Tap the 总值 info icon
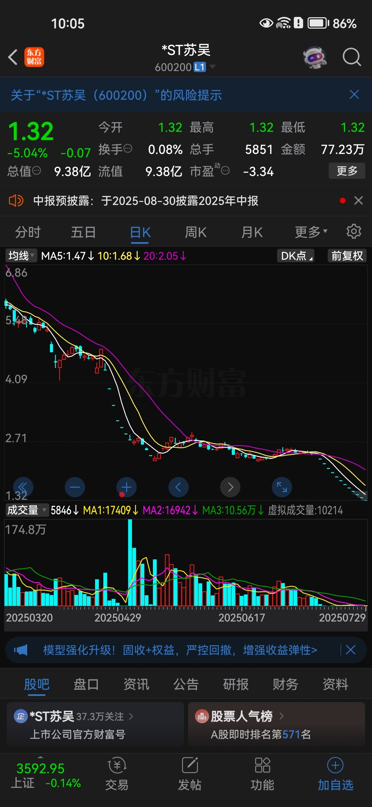The image size is (372, 807). pos(37,171)
